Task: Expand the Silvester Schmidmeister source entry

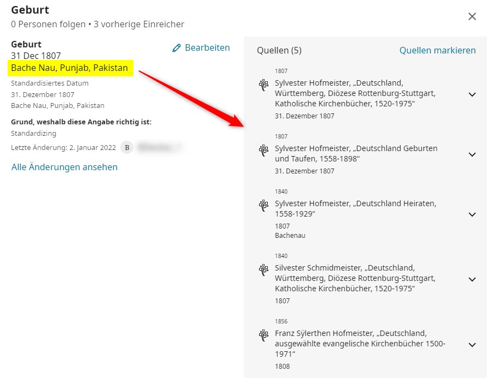Action: (x=472, y=279)
